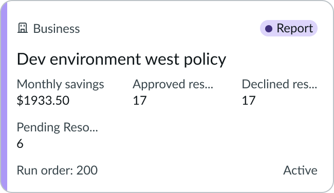Click the Active status text

pyautogui.click(x=300, y=170)
